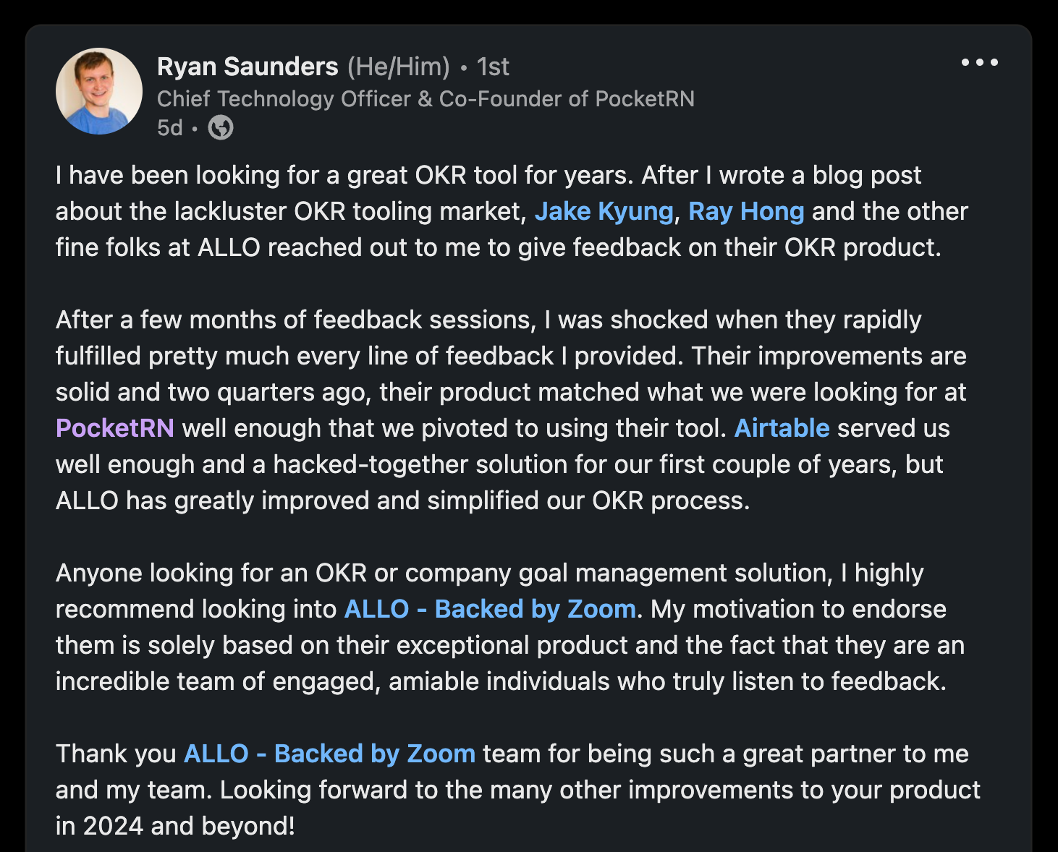
Task: Click the 1st connection degree indicator
Action: 493,66
